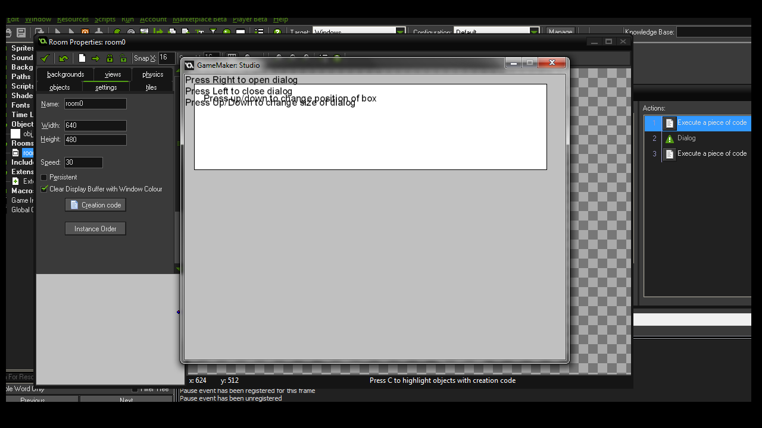Disable Clear Display Buffer with Window Colour

[45, 188]
